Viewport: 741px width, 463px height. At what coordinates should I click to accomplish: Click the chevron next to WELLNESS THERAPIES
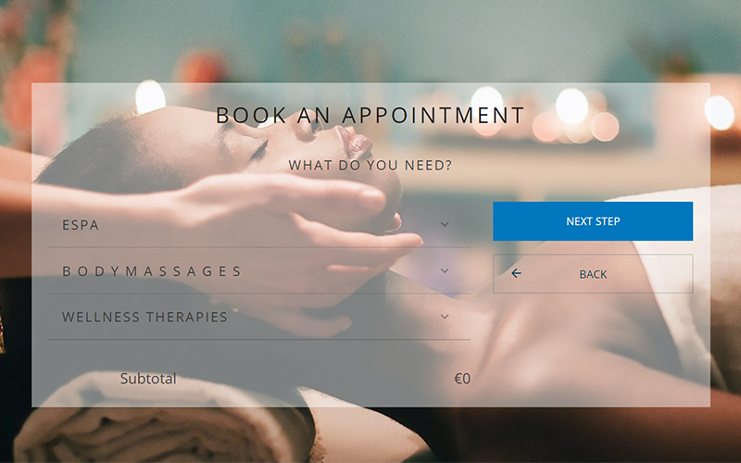(445, 317)
